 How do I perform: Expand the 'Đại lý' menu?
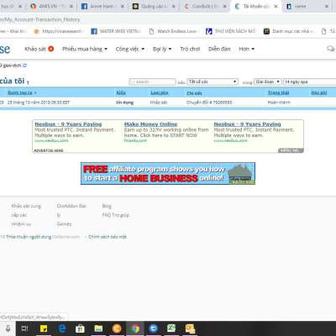click(162, 49)
